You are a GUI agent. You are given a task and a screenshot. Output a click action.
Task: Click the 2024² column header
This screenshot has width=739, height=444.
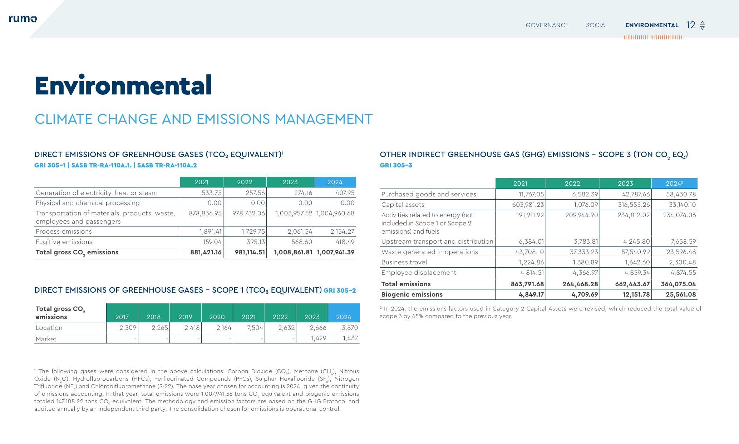(x=674, y=183)
